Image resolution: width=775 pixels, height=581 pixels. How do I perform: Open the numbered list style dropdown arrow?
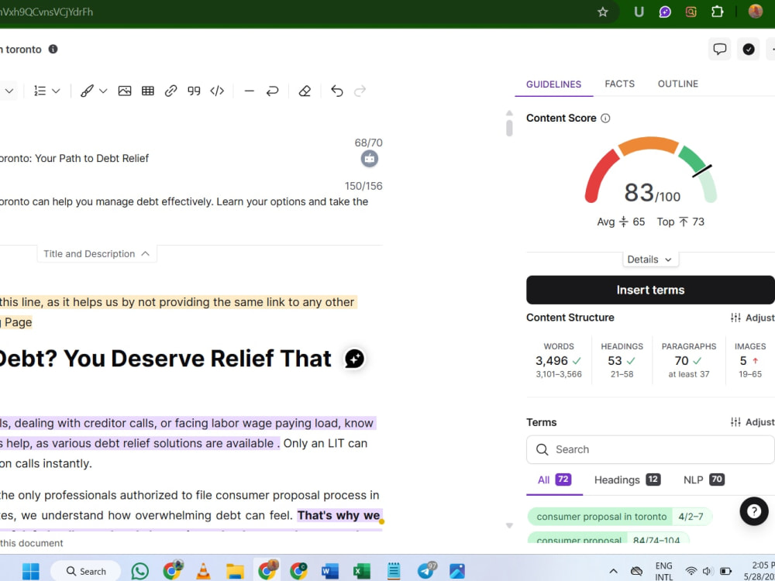point(56,91)
